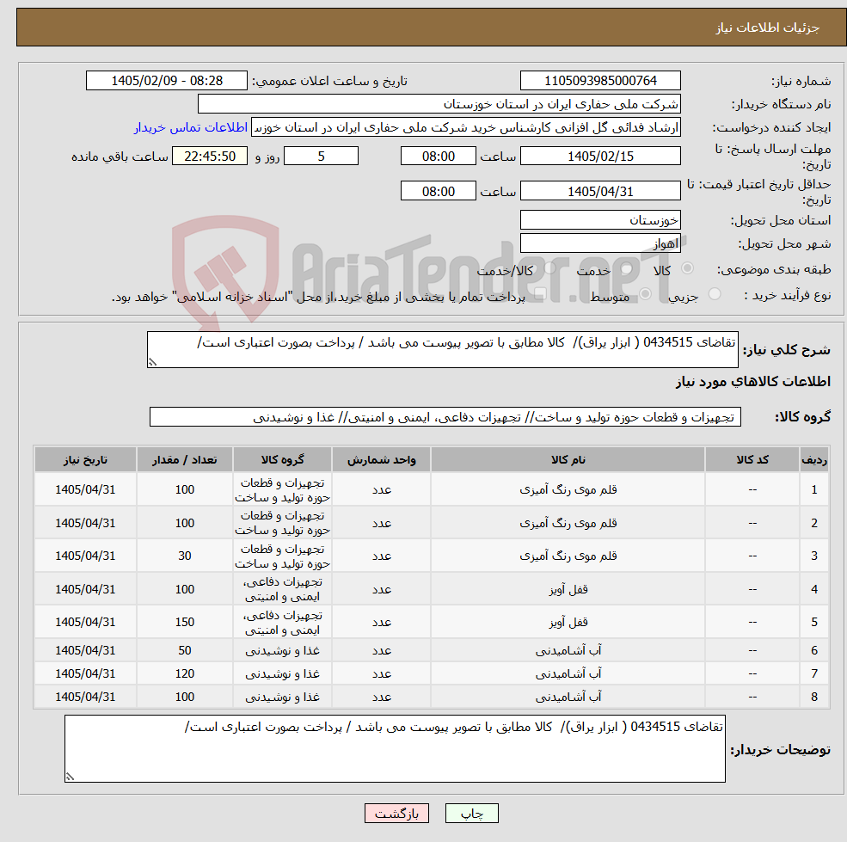Select the کالا radio button
This screenshot has width=847, height=842.
(x=687, y=268)
